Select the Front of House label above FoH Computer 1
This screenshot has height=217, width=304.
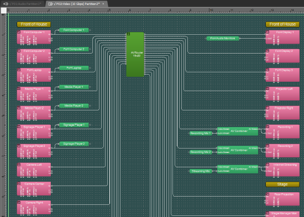tap(34, 24)
